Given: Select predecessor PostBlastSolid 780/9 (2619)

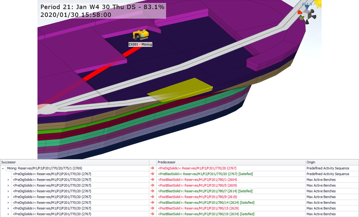Looking at the screenshot, I should click(197, 197).
